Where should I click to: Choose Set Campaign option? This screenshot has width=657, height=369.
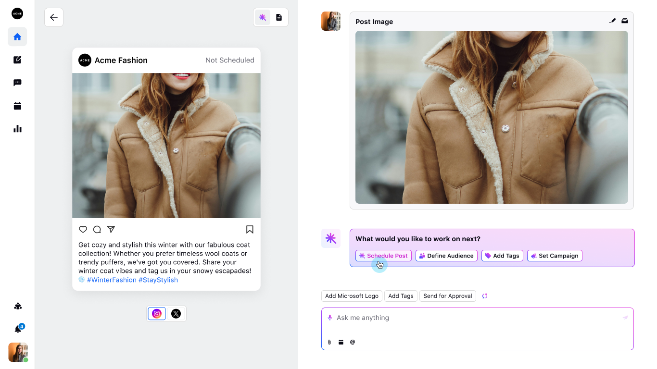pos(555,256)
